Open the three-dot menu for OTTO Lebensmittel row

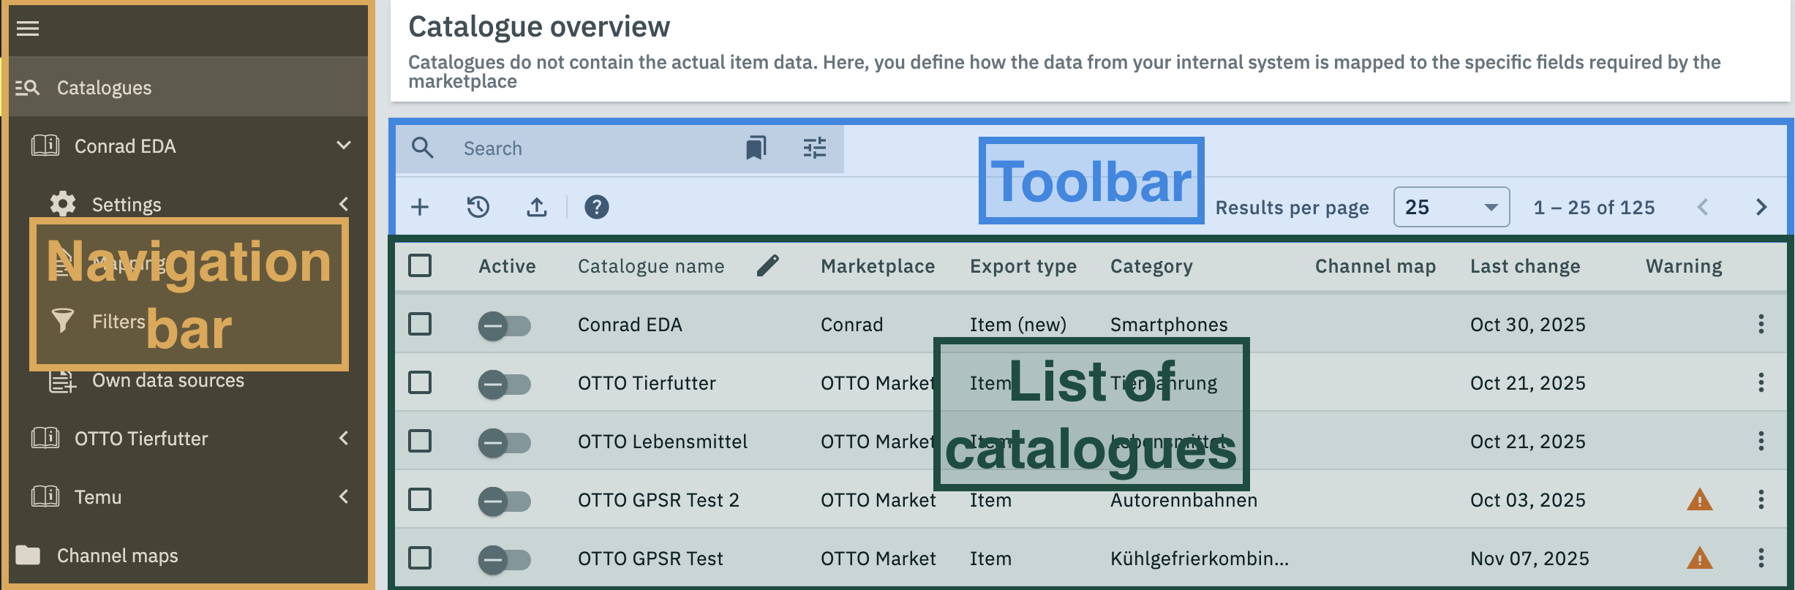(x=1761, y=441)
